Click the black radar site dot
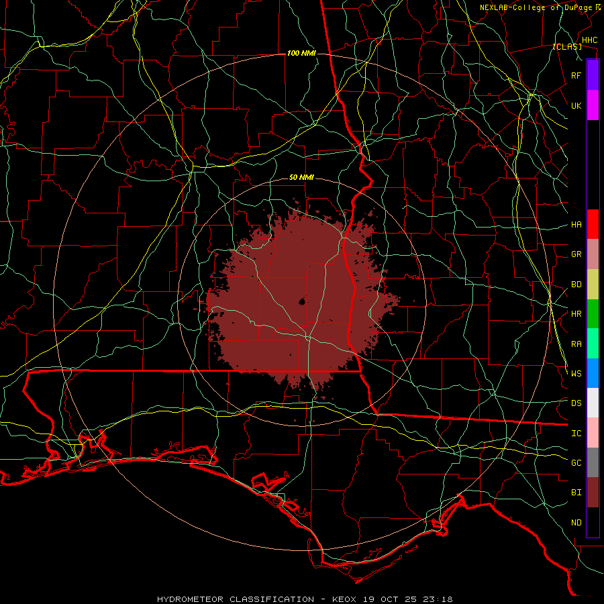The height and width of the screenshot is (604, 604). click(302, 301)
